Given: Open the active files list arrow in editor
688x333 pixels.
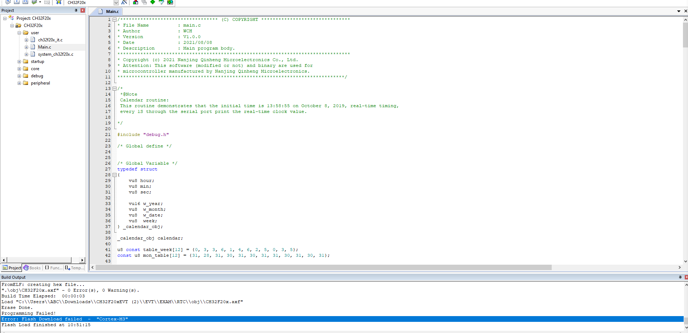Looking at the screenshot, I should (679, 11).
